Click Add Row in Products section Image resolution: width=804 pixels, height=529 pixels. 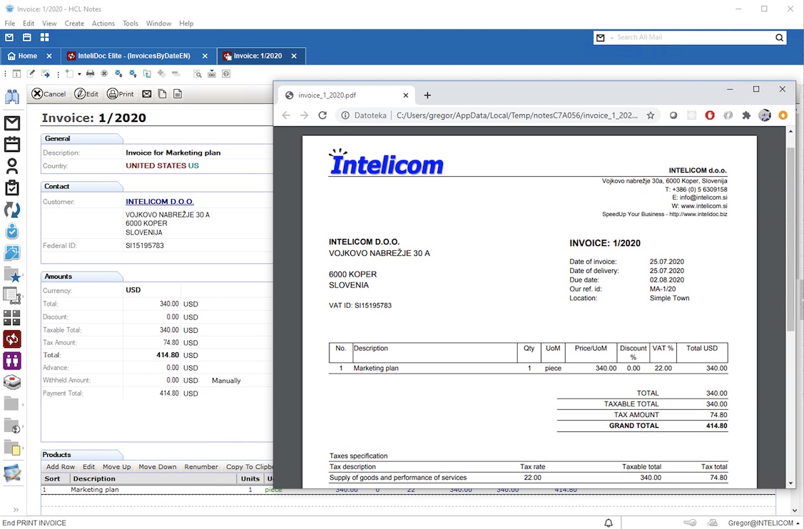(61, 467)
